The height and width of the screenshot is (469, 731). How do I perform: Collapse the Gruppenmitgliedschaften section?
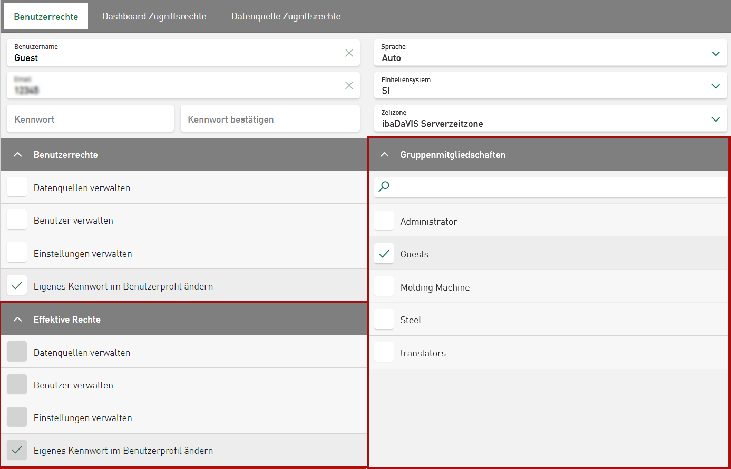(385, 155)
